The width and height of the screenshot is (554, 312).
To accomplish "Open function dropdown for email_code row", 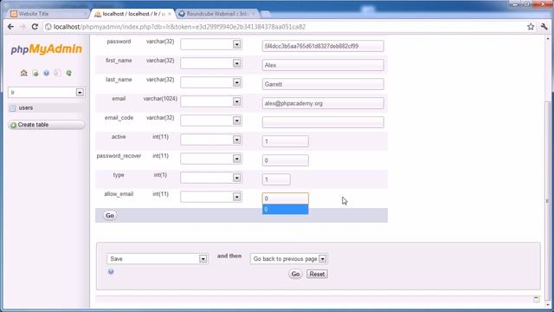I will [x=211, y=120].
